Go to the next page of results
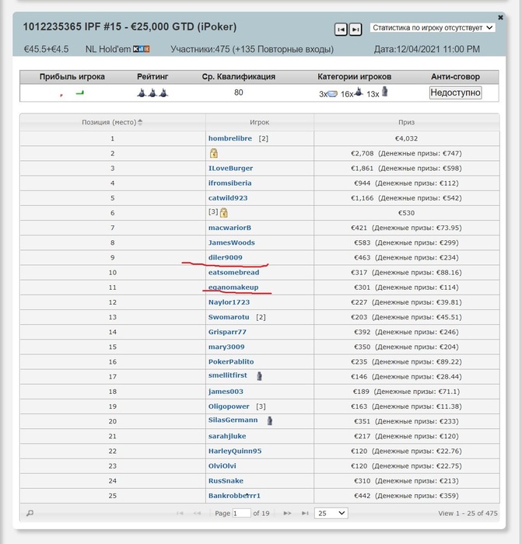522x544 pixels. (287, 513)
